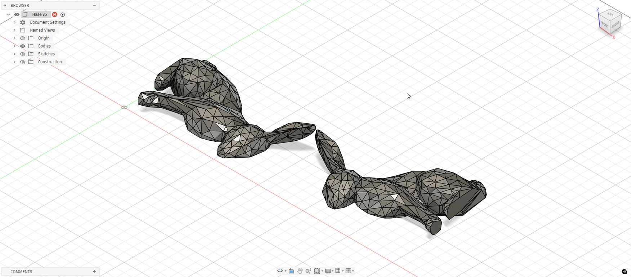Select the Named Views label
The height and width of the screenshot is (277, 631).
pos(42,30)
